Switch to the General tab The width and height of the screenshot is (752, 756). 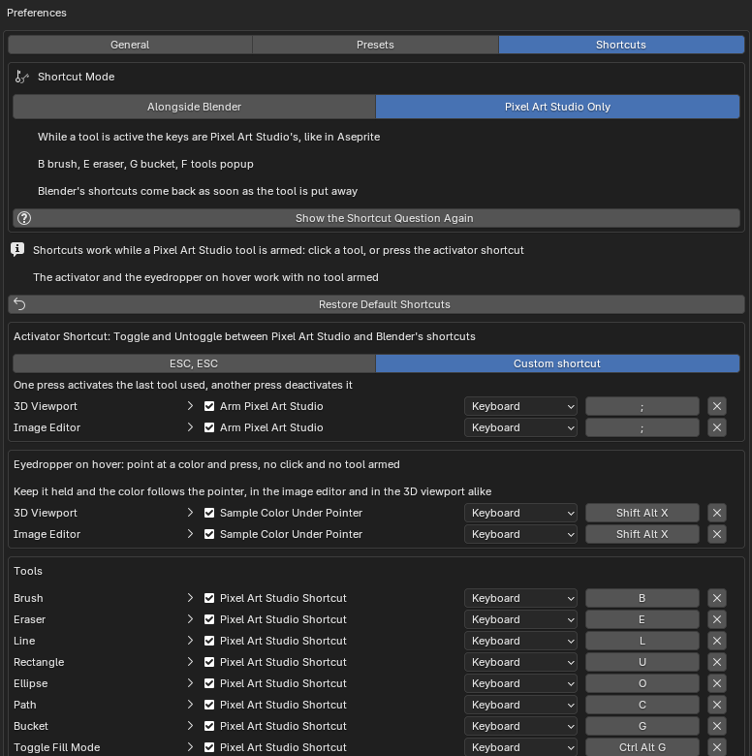pyautogui.click(x=130, y=45)
